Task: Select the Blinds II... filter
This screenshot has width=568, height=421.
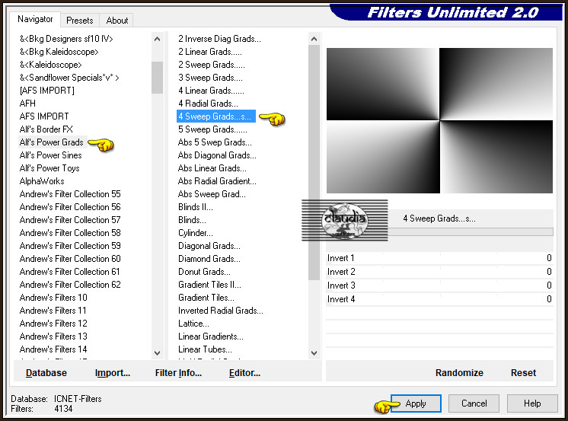Action: point(196,207)
